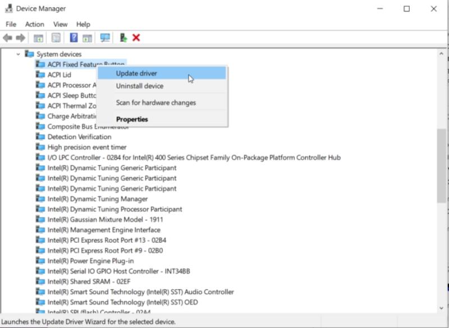Click icon beside Intel(R) Power Engine Plug-in
The width and height of the screenshot is (449, 328).
tap(40, 261)
